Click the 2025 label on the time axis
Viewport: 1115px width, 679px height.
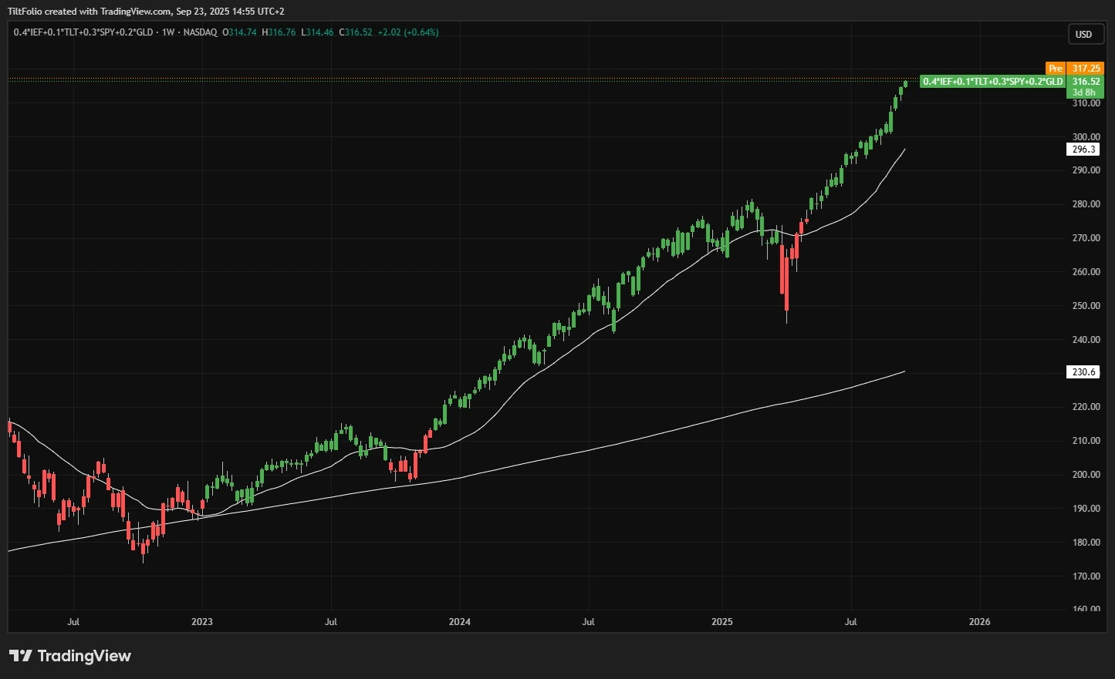pyautogui.click(x=722, y=621)
